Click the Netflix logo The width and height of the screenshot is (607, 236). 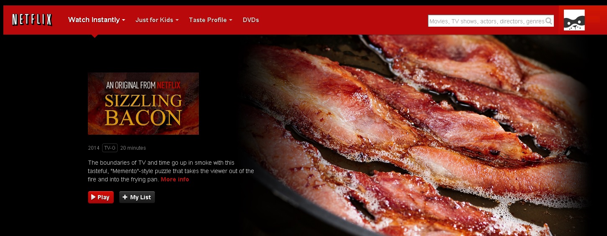tap(32, 20)
